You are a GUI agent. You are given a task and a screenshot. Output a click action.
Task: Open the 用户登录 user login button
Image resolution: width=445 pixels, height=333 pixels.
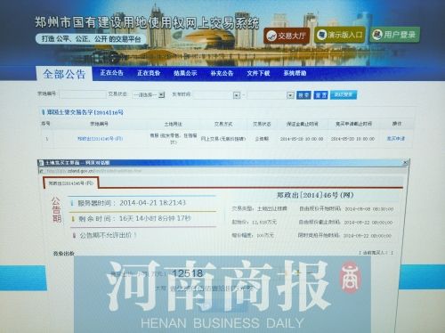(x=394, y=35)
